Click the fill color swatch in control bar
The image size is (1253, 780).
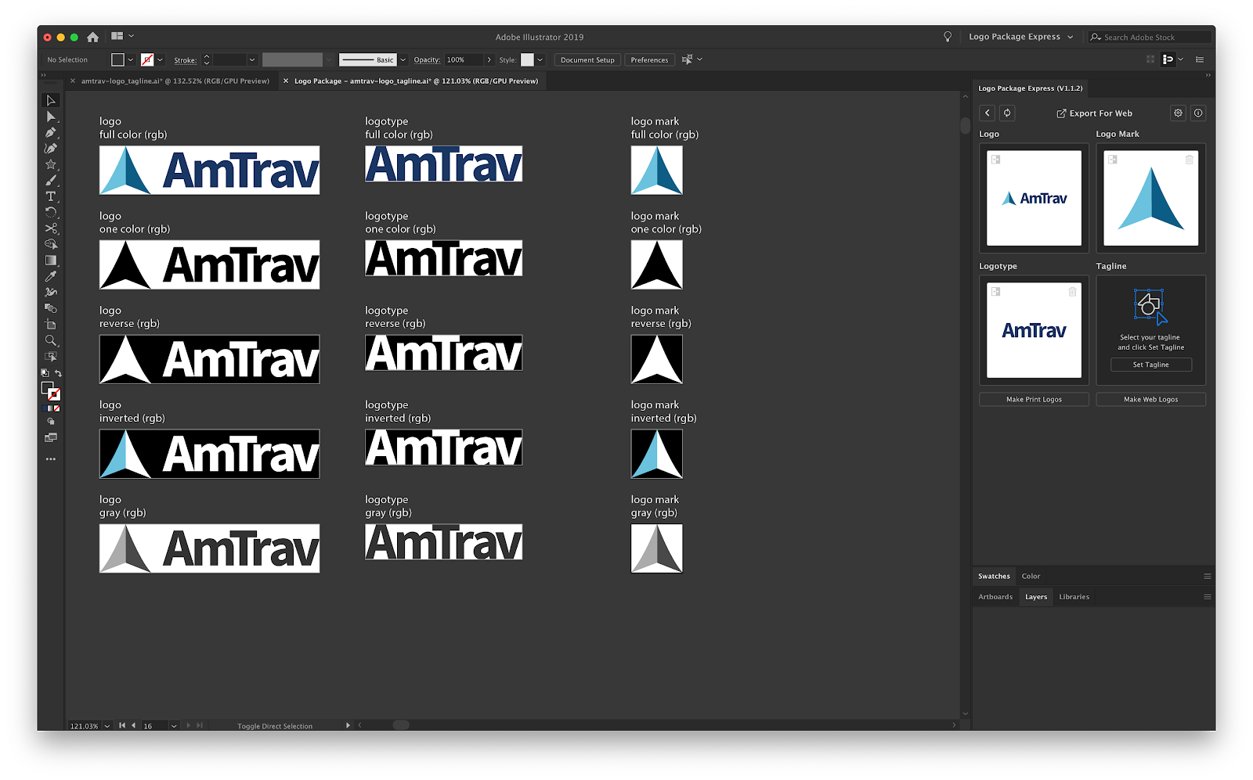tap(117, 60)
